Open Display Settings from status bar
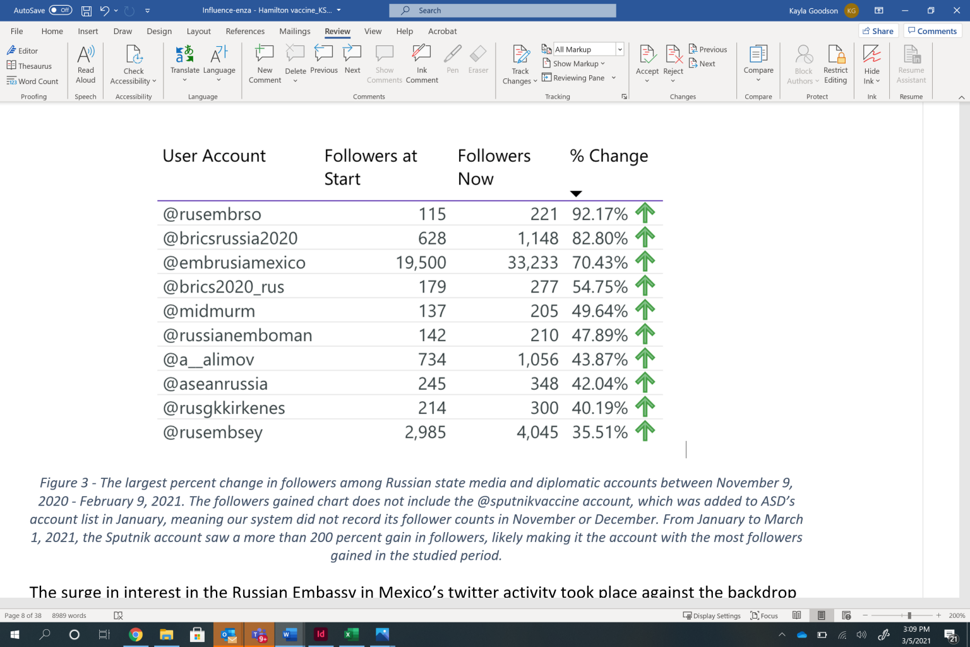The height and width of the screenshot is (647, 970). tap(712, 615)
